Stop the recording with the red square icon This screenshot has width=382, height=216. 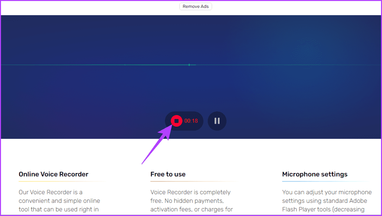176,121
